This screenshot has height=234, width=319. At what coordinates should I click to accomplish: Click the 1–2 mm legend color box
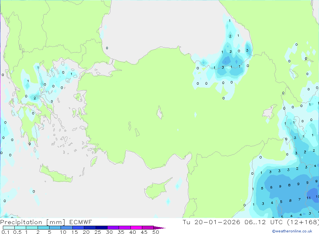coord(32,228)
